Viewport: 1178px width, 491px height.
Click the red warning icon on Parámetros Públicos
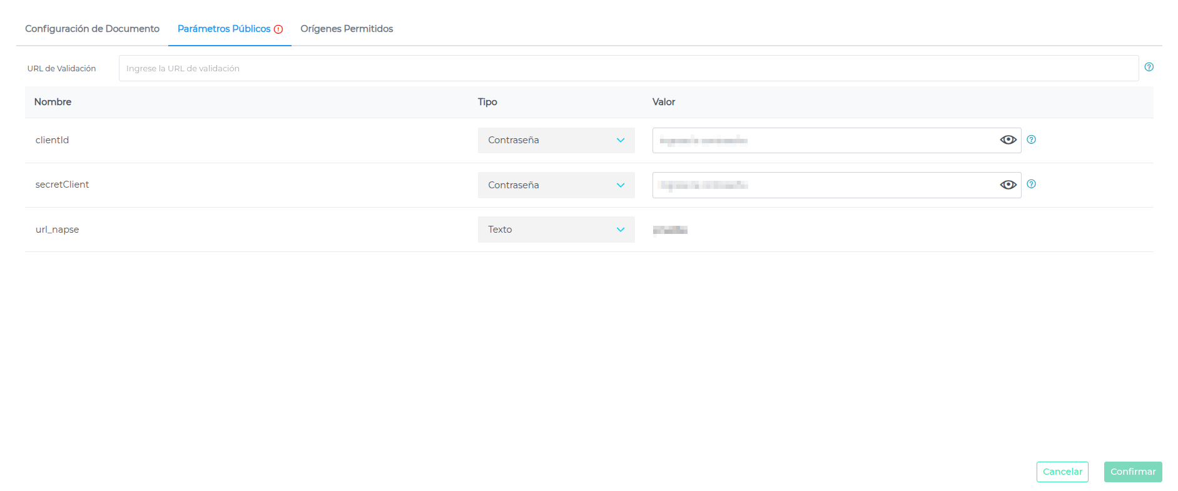(x=278, y=29)
